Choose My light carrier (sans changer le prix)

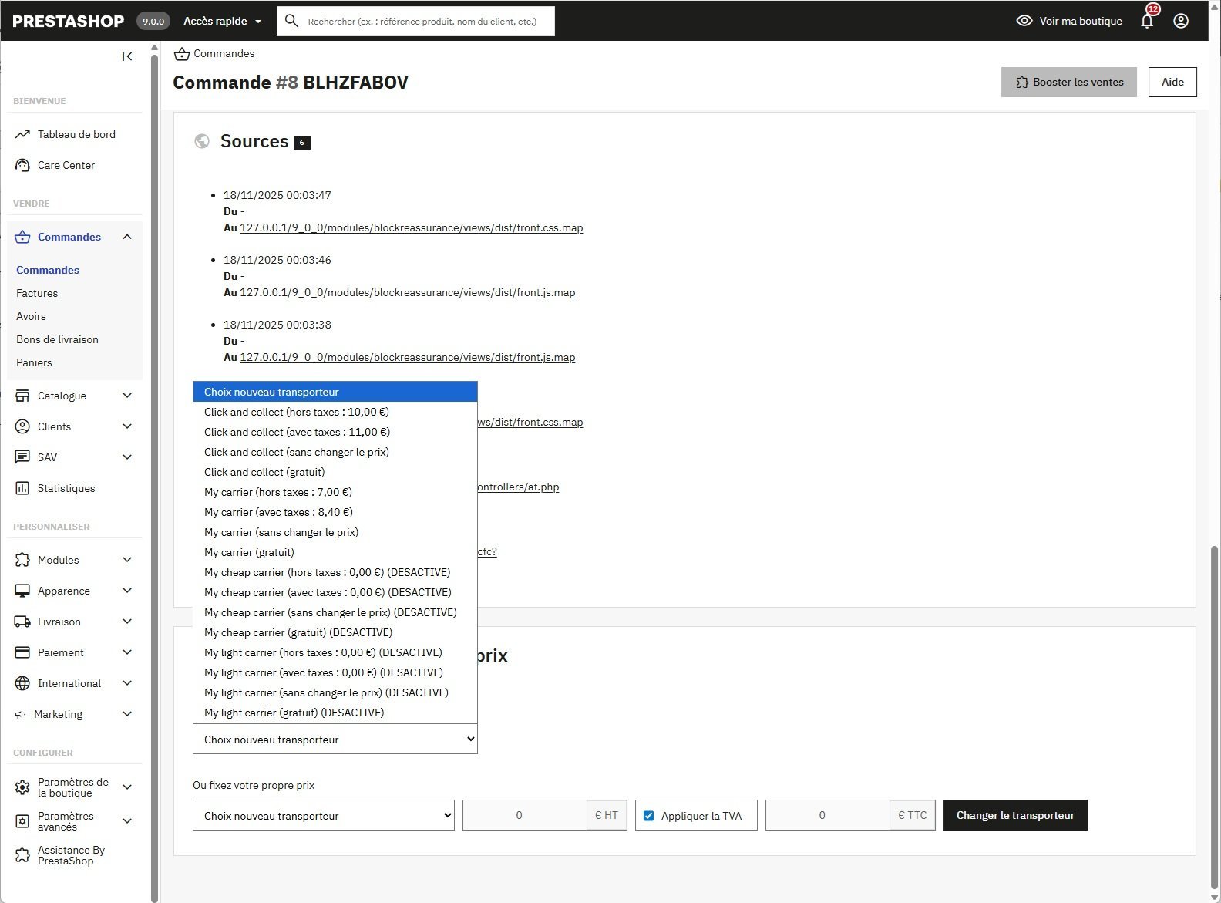(x=335, y=692)
